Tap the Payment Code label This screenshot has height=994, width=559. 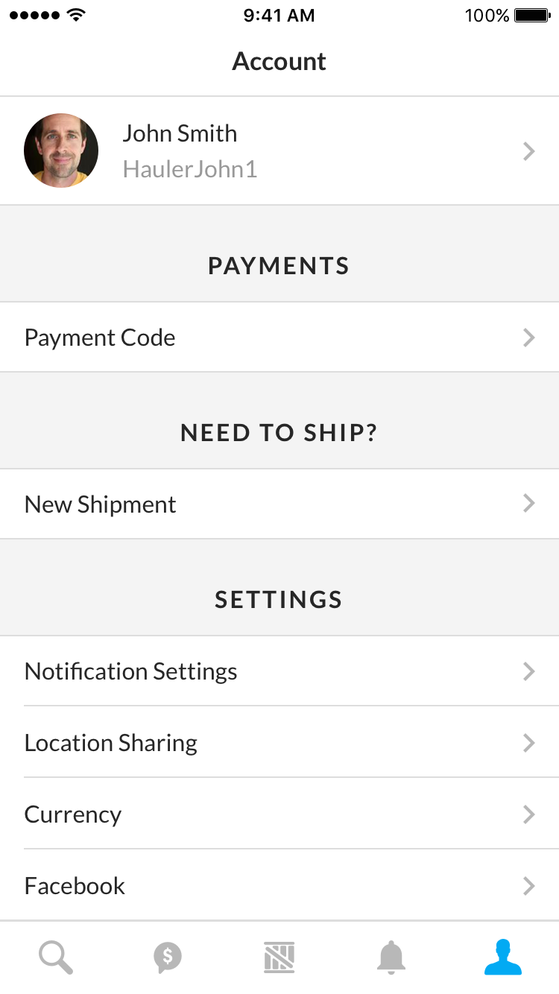(x=100, y=338)
